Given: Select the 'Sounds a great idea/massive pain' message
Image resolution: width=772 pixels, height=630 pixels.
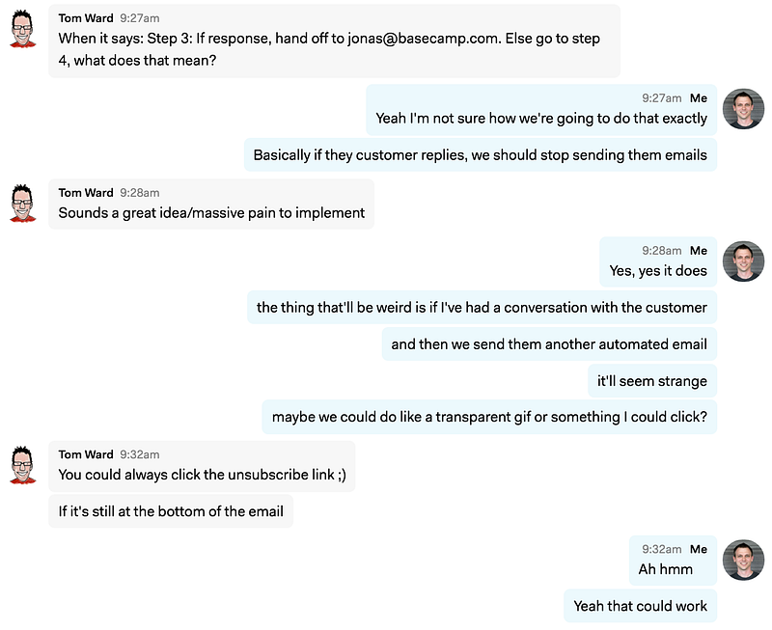Looking at the screenshot, I should click(211, 204).
